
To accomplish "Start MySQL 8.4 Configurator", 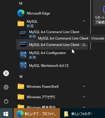I will tap(52, 55).
